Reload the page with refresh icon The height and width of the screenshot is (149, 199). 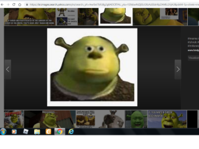click(14, 5)
